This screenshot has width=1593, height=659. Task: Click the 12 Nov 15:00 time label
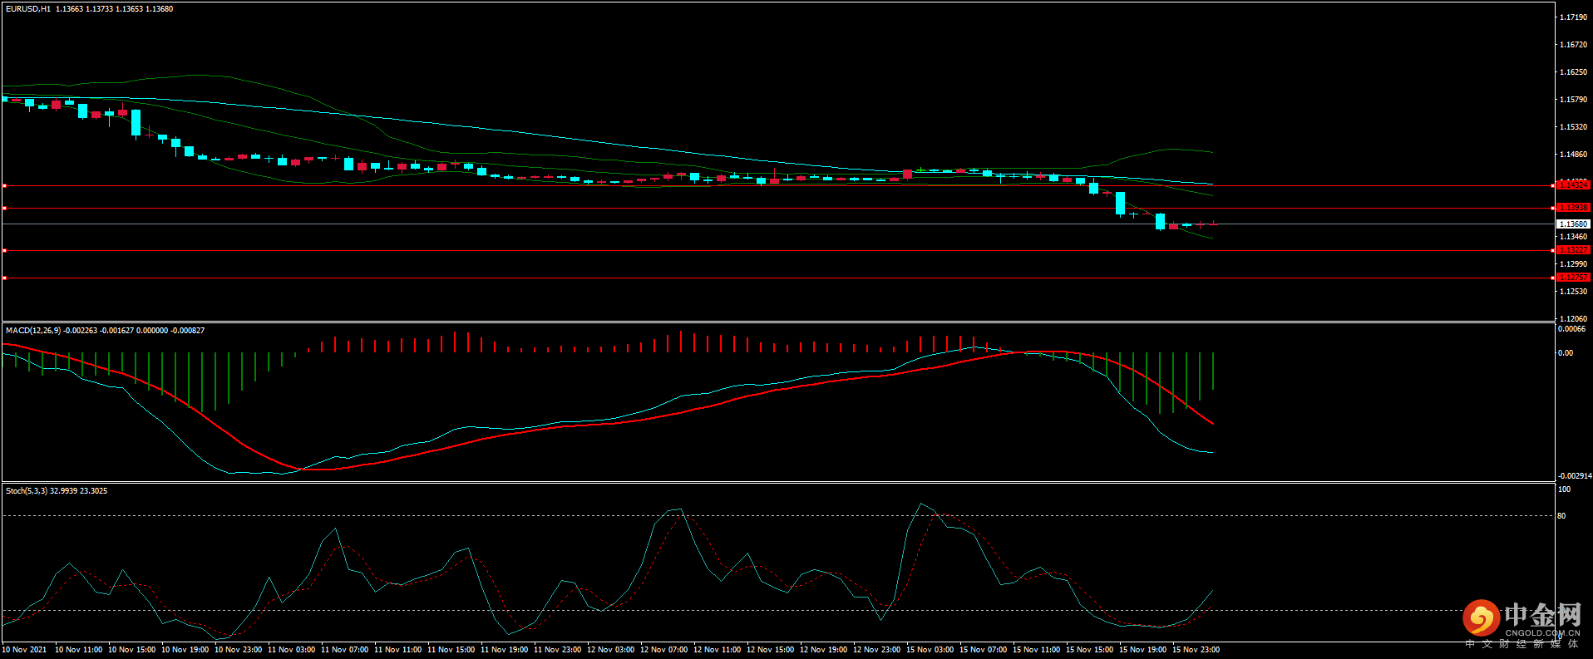point(770,650)
